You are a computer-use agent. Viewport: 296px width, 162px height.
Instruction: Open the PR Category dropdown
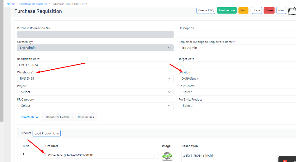point(95,106)
